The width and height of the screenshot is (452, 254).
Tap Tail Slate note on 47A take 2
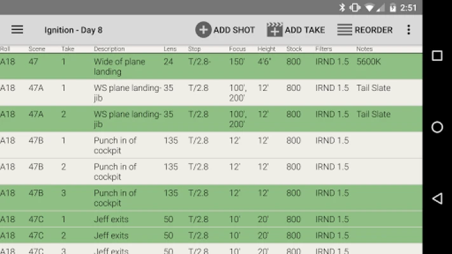point(373,114)
